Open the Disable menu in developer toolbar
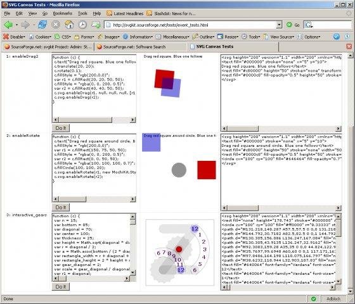Screen dimensions: 355x304 click(14, 37)
